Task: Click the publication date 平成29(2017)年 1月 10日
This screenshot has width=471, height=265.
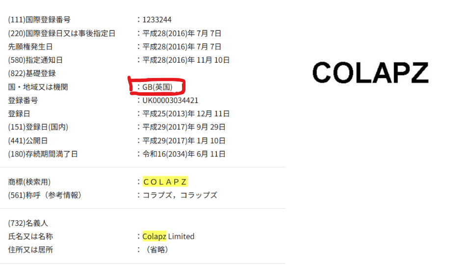Action: 184,141
